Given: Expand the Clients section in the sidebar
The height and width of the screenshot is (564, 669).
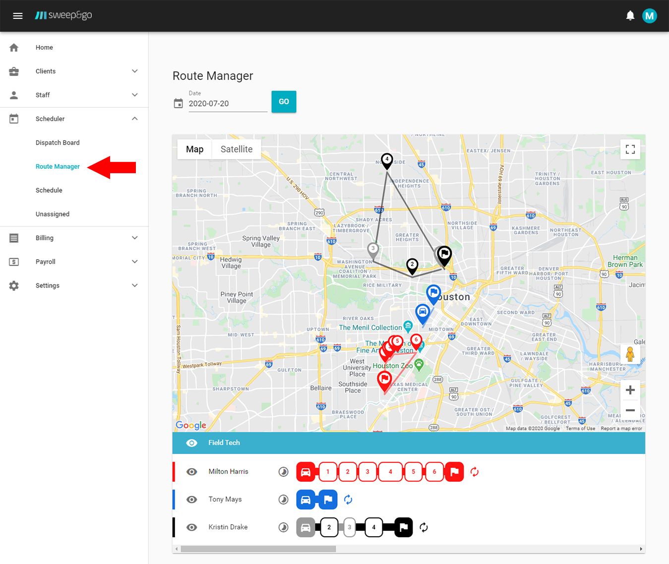Looking at the screenshot, I should (134, 71).
